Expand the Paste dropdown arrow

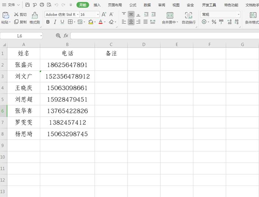(x=10, y=22)
